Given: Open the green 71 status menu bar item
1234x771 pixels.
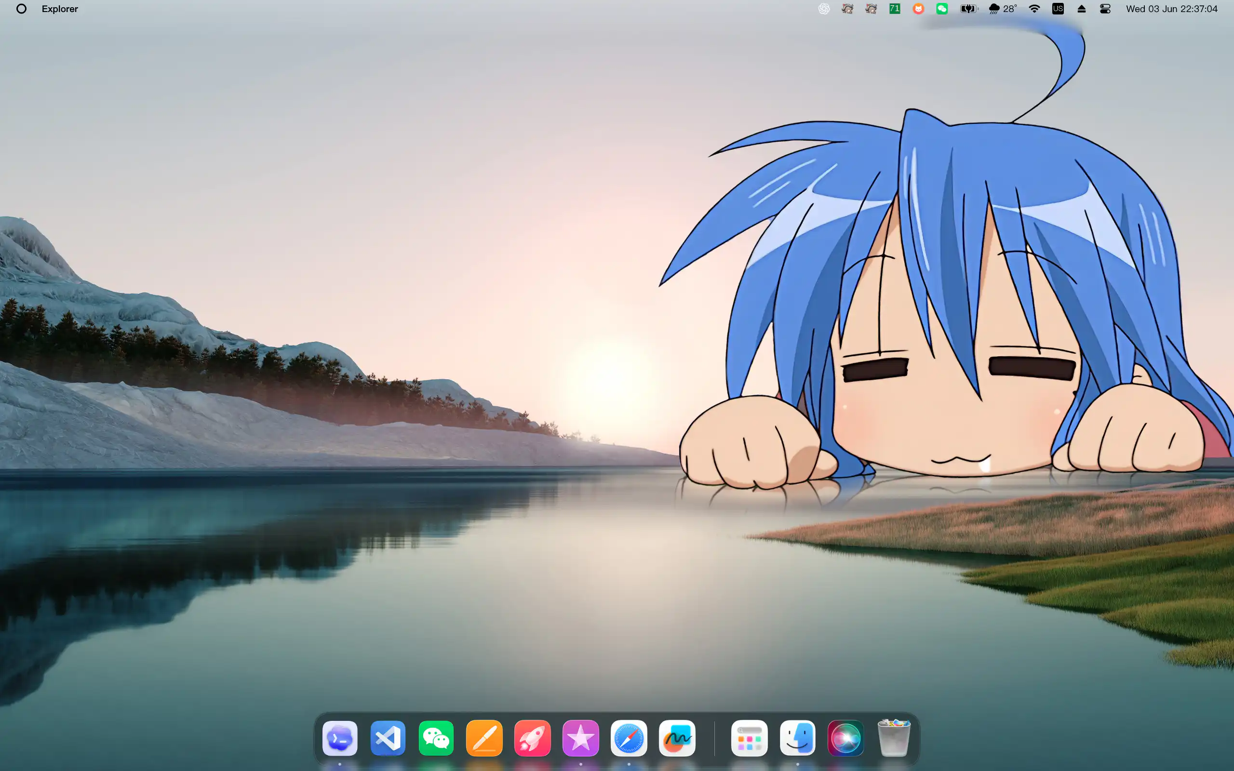Looking at the screenshot, I should 894,9.
